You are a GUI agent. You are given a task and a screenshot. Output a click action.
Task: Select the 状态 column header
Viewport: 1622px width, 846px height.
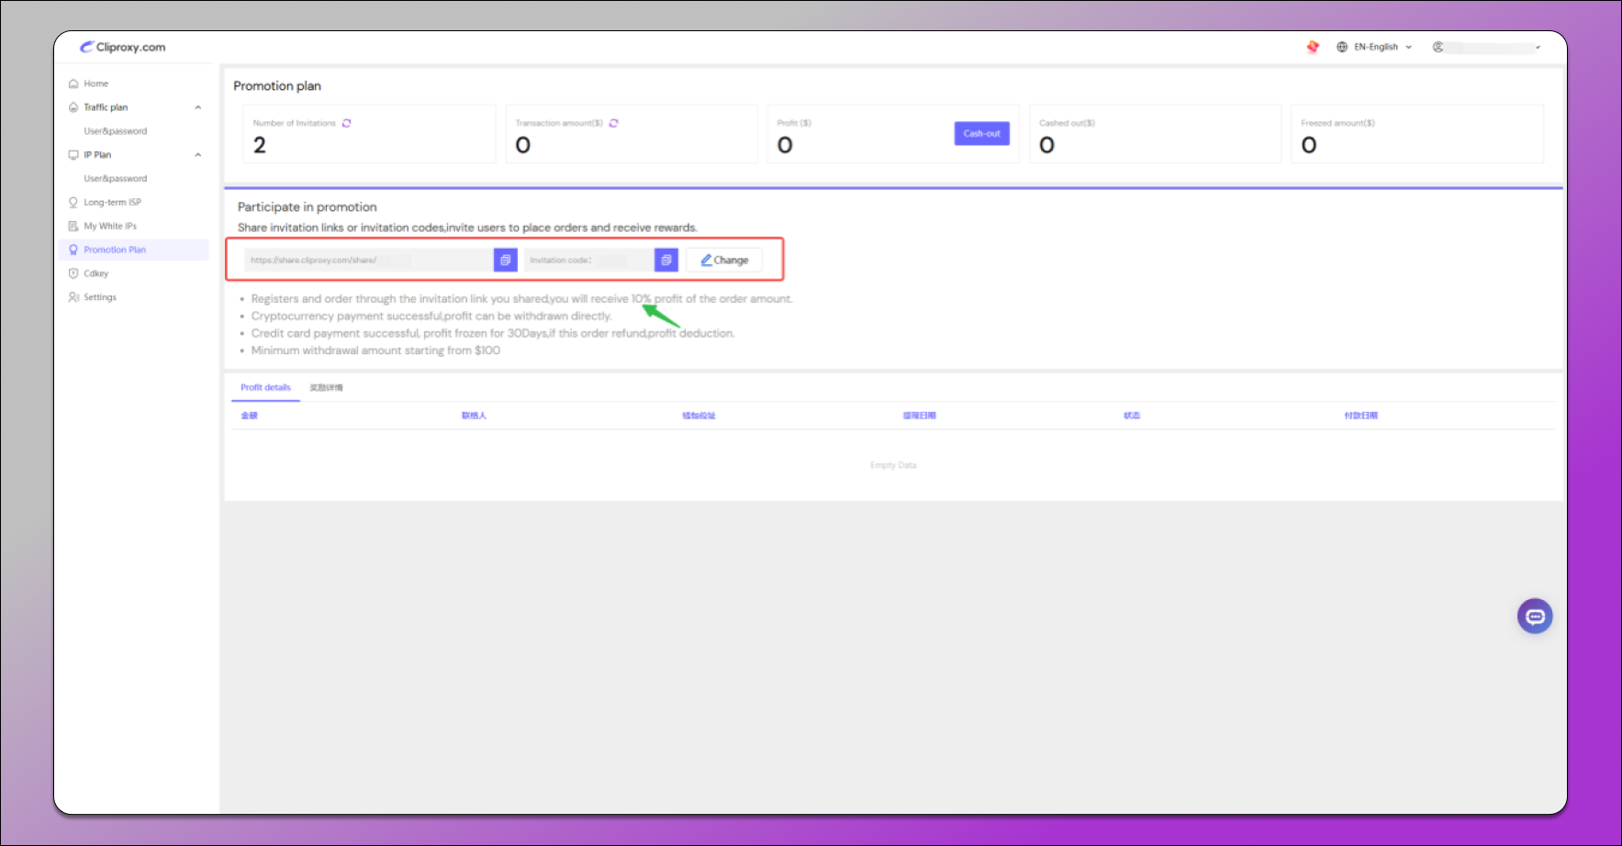[x=1132, y=416]
